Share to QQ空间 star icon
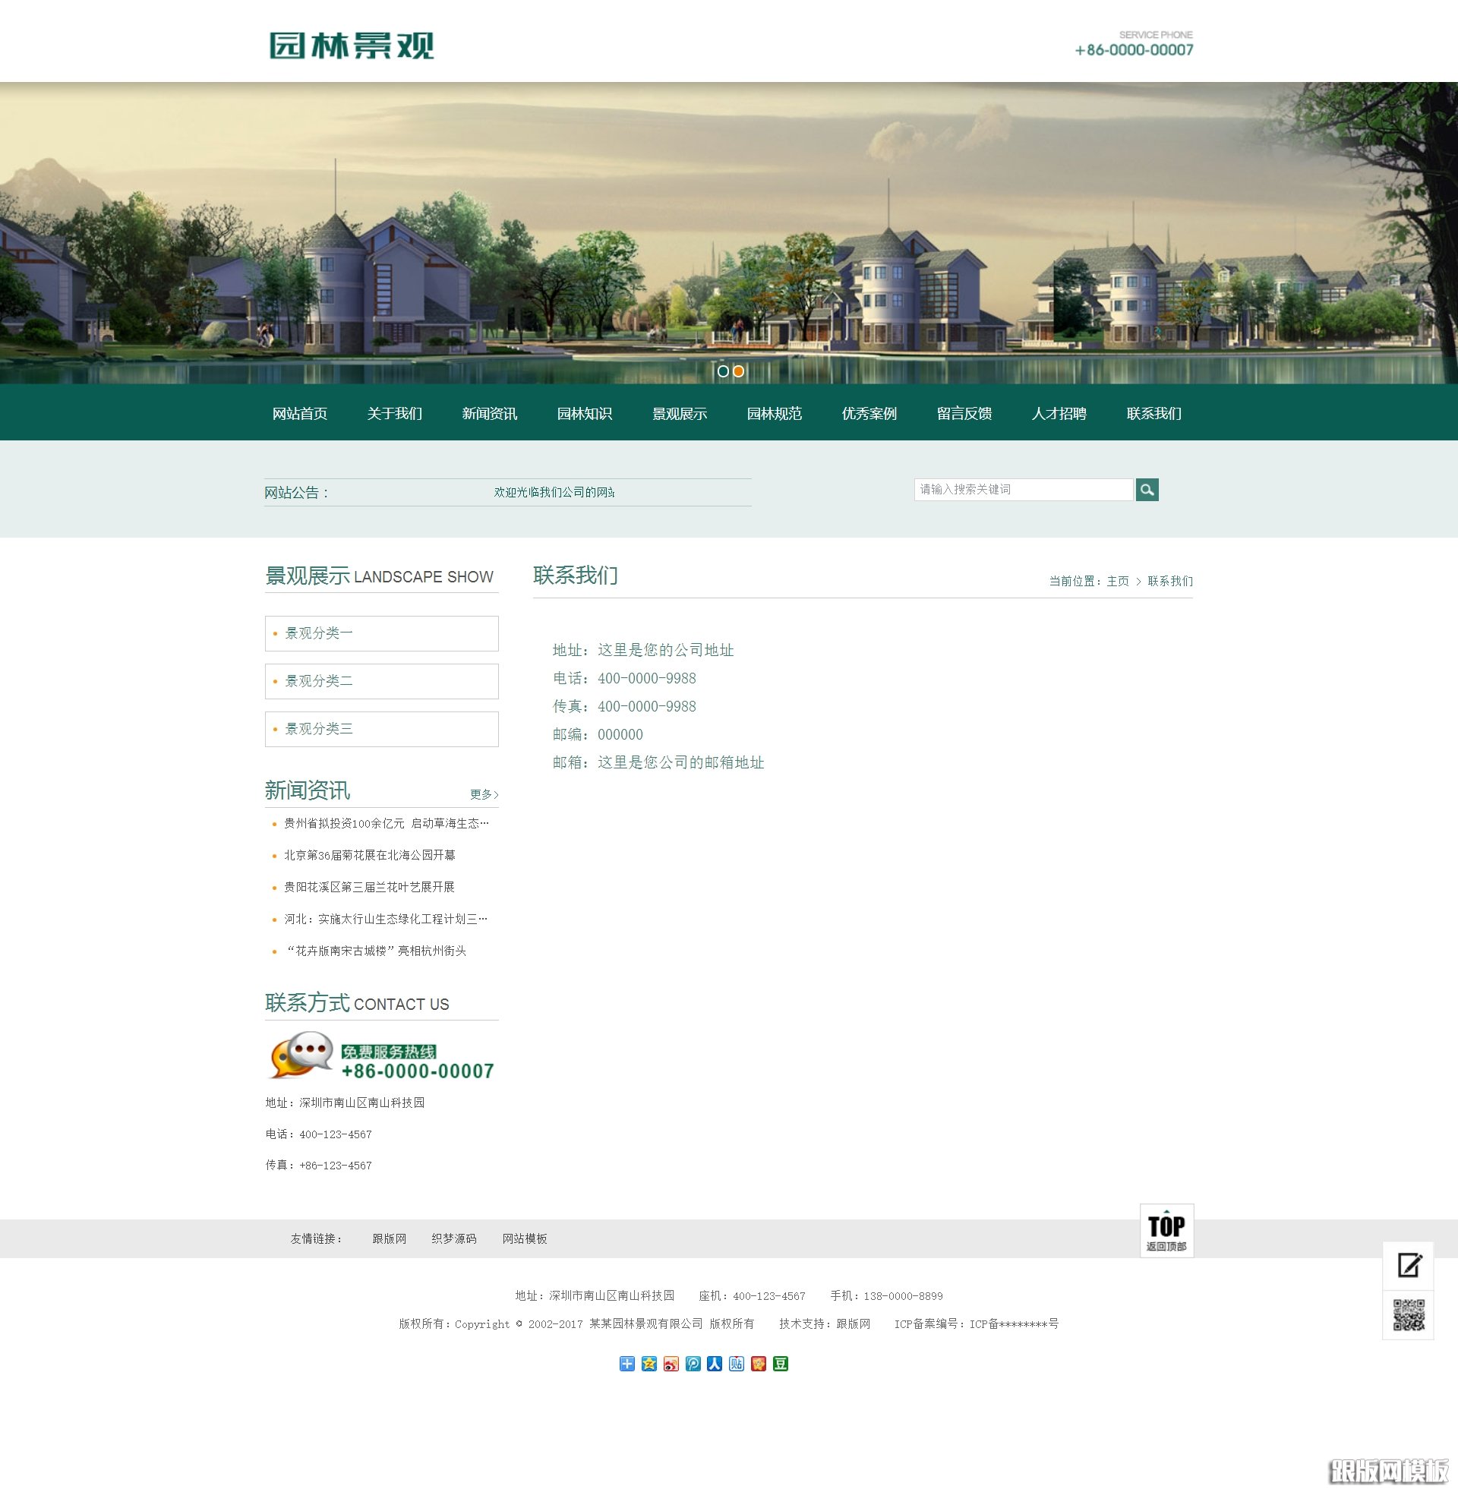Screen dimensions: 1458x1489 (649, 1365)
